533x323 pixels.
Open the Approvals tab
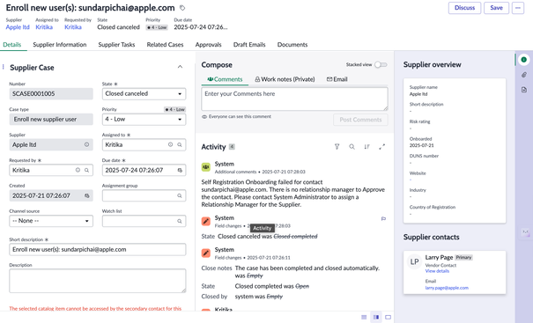[209, 45]
